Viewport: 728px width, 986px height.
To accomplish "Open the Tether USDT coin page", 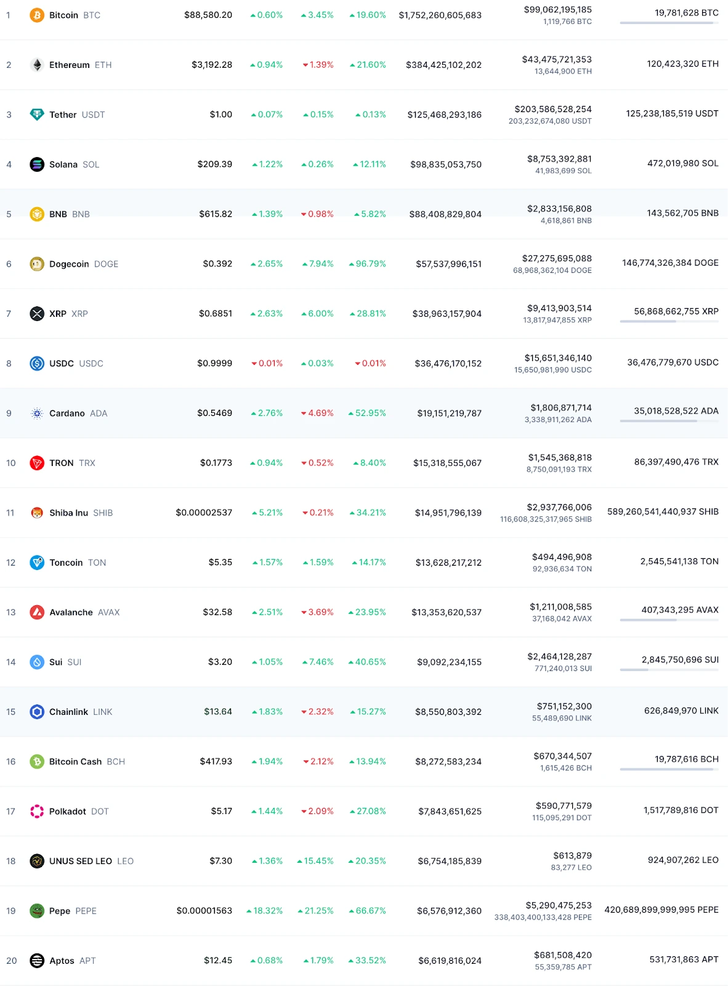I will [x=77, y=115].
